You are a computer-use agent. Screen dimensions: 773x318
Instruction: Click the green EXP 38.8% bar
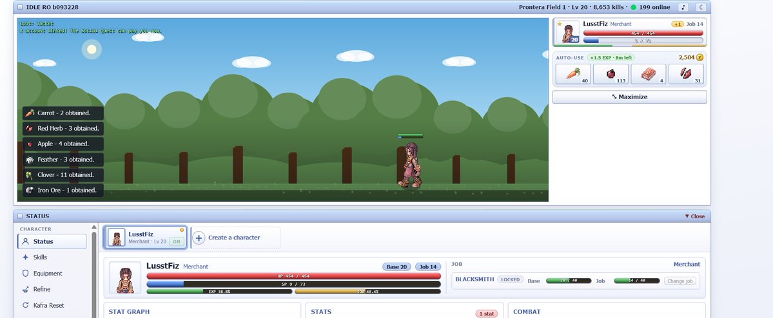[219, 292]
